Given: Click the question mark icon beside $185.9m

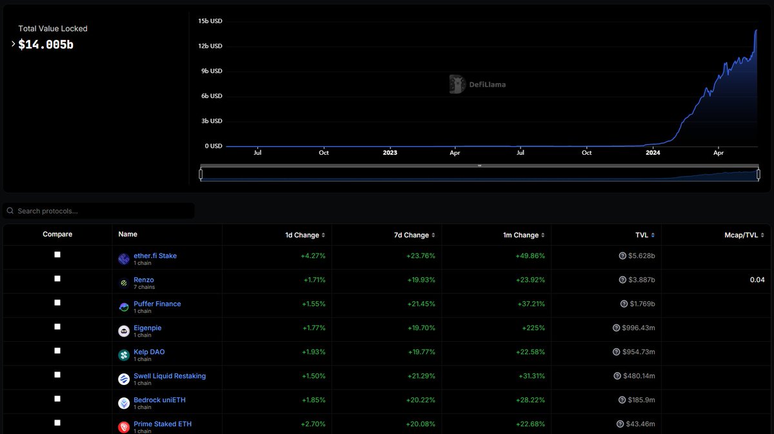Looking at the screenshot, I should point(622,400).
